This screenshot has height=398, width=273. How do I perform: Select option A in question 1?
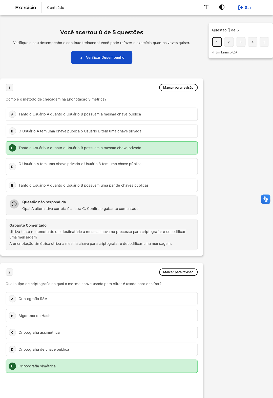[x=101, y=114]
